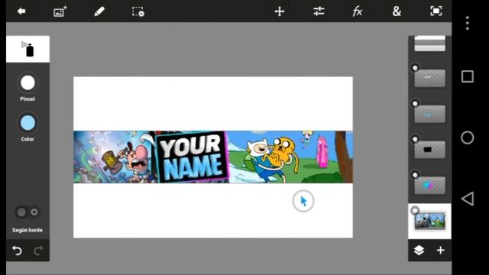Tap the plus icon in top toolbar
The image size is (489, 275).
click(x=280, y=12)
